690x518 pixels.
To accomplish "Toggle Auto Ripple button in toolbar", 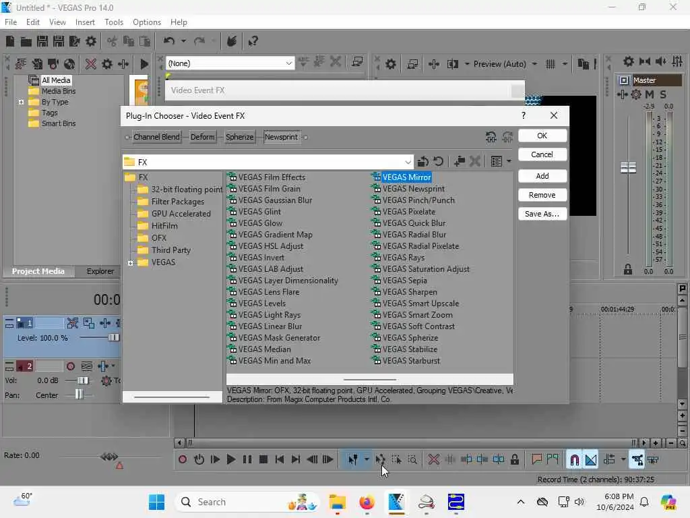I will tap(609, 460).
